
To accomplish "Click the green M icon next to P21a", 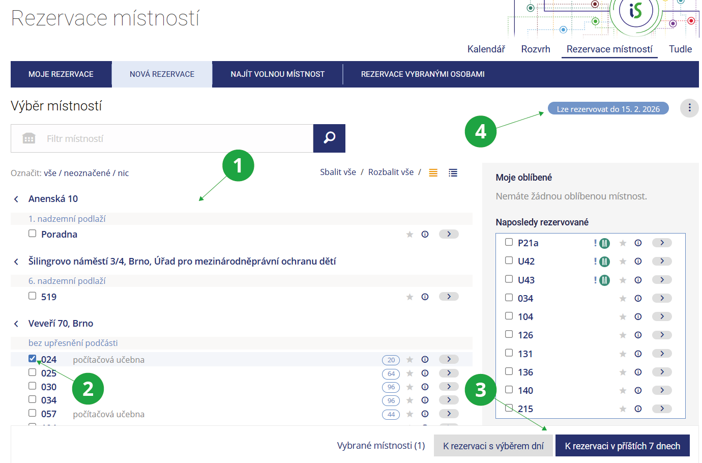I will (x=604, y=243).
